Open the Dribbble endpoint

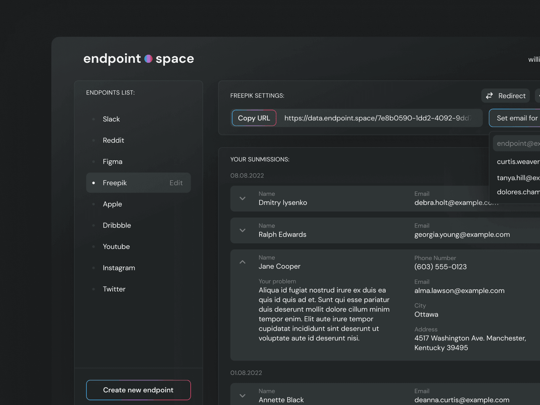point(117,225)
